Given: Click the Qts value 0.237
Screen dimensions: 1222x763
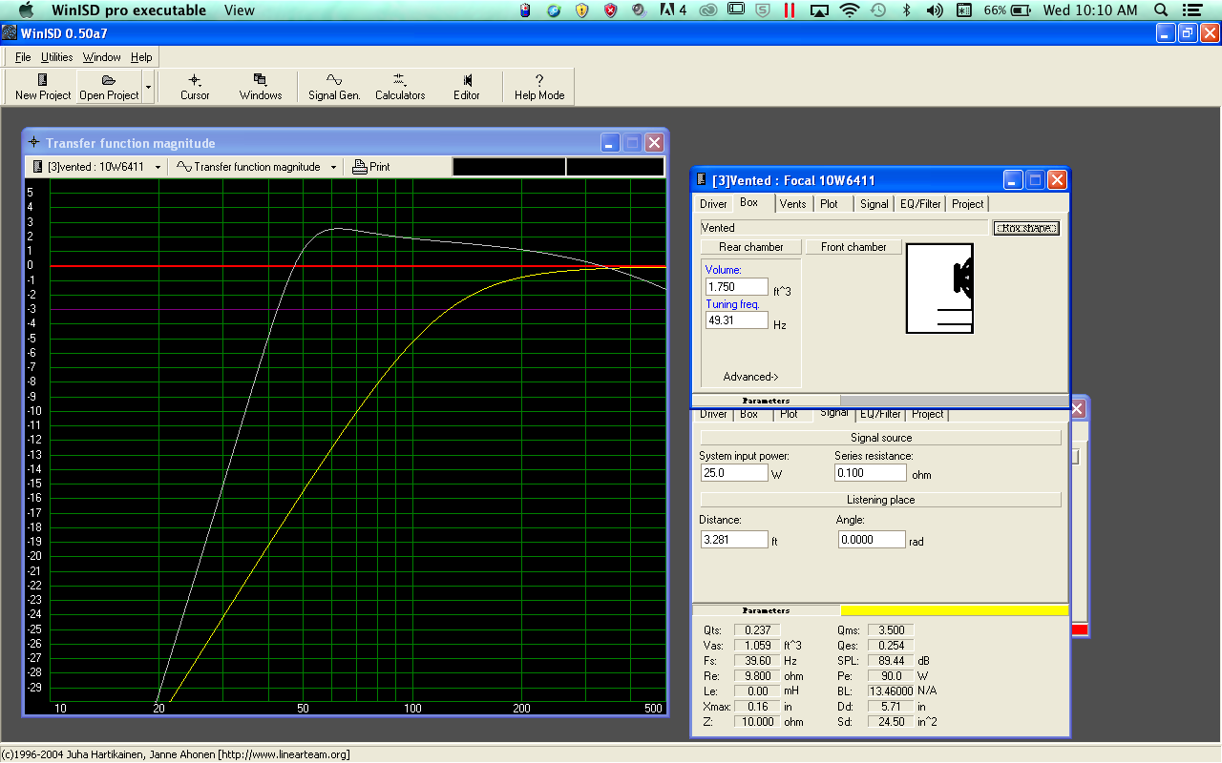Looking at the screenshot, I should tap(757, 630).
